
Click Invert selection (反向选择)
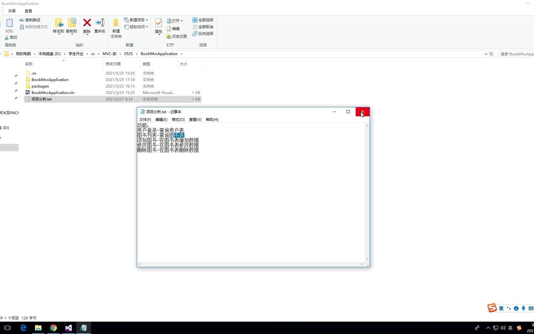pyautogui.click(x=203, y=34)
